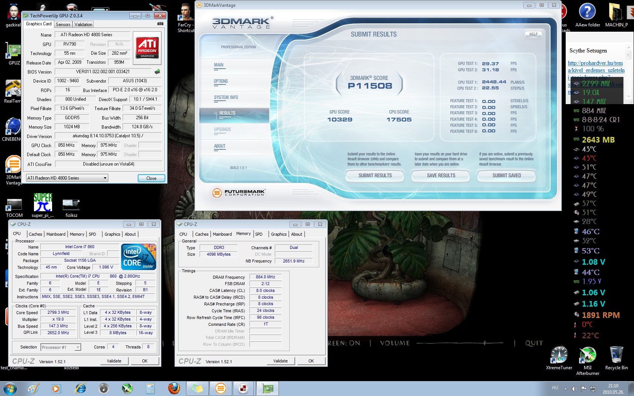Toggle the SCREEN: ON option in the game menu
This screenshot has height=396, width=634.
[x=343, y=343]
